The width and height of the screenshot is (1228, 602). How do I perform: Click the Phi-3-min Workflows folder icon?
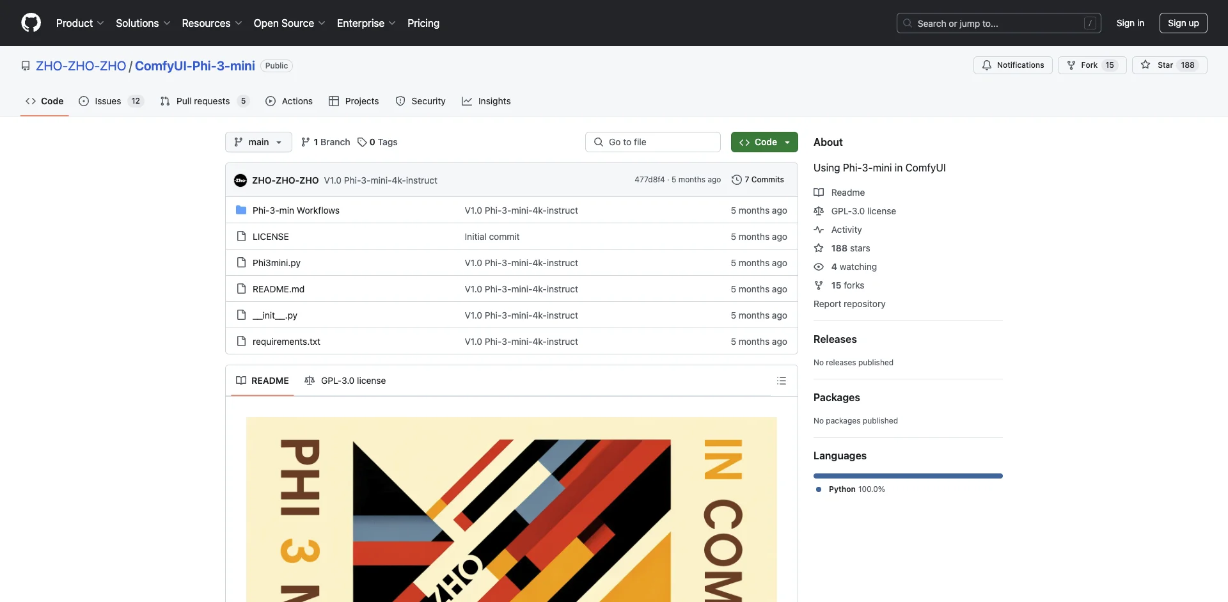[x=241, y=210]
